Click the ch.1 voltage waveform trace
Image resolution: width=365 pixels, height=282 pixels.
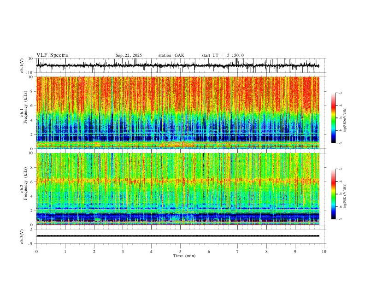point(177,65)
